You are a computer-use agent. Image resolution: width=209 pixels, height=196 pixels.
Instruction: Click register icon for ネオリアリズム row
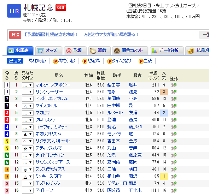coord(174,134)
